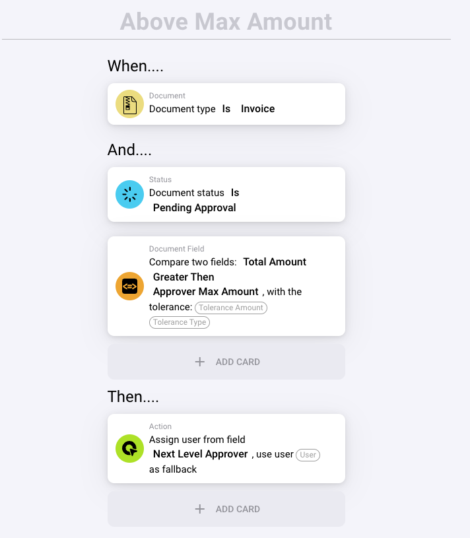This screenshot has height=538, width=470.
Task: Select the Tolerance Type placeholder chip
Action: (x=180, y=323)
